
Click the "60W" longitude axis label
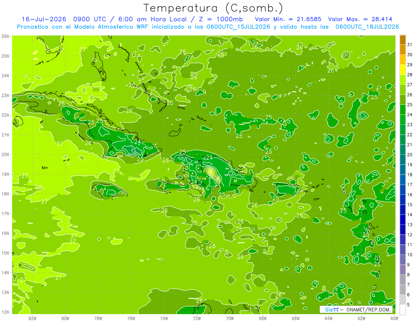click(x=395, y=318)
